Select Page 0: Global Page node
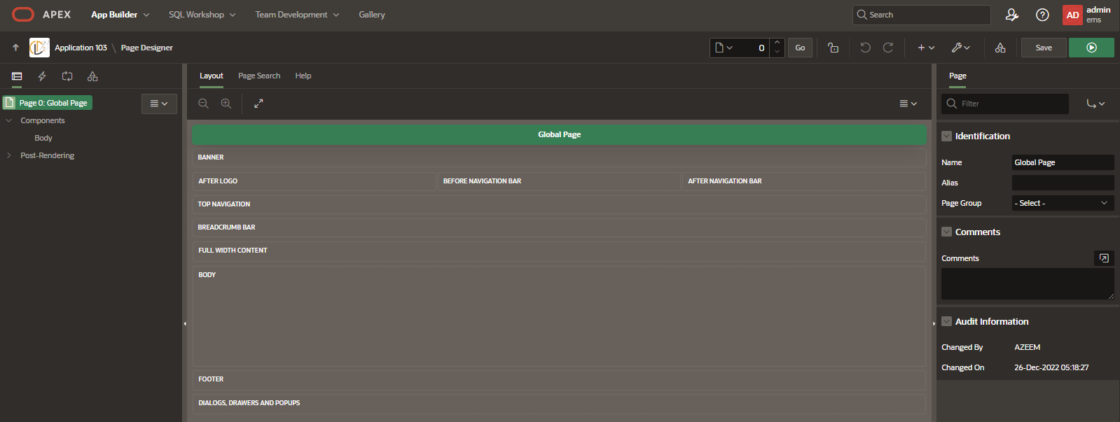The height and width of the screenshot is (422, 1120). [48, 103]
